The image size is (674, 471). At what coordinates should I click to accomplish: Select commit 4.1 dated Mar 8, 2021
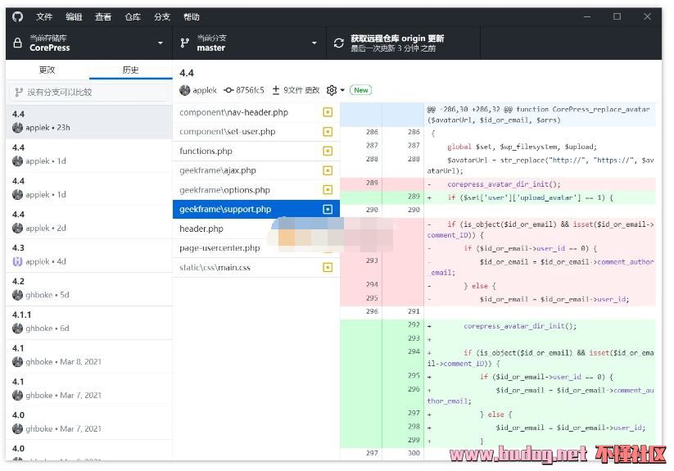coord(89,356)
